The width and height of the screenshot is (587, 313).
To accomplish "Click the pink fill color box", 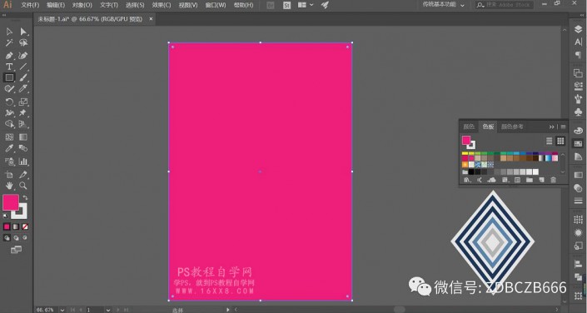I will pos(11,202).
